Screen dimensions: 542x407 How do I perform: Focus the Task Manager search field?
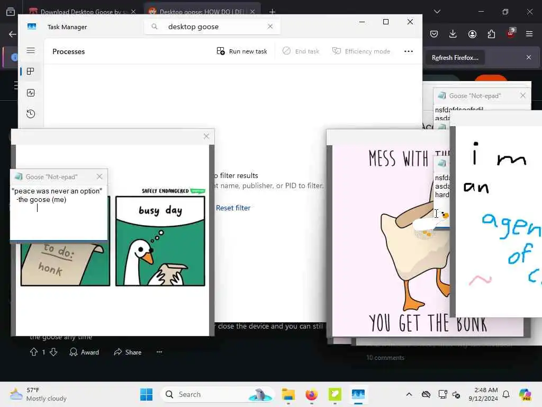click(x=212, y=26)
